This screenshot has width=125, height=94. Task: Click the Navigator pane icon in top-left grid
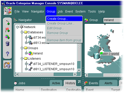[6, 9]
